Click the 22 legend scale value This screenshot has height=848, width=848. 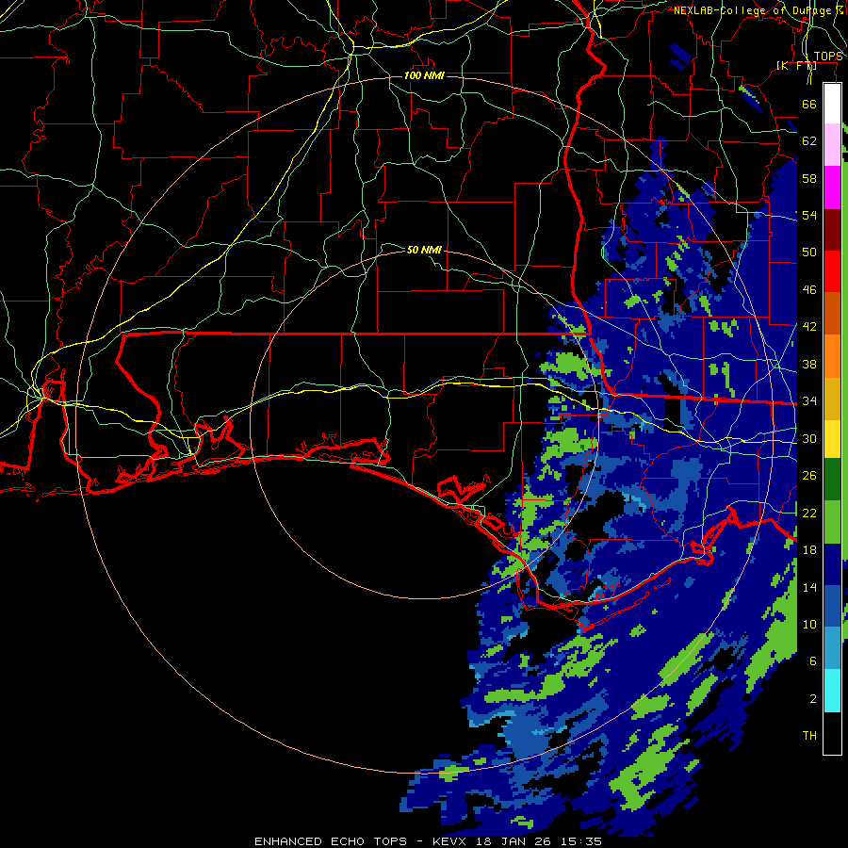809,513
